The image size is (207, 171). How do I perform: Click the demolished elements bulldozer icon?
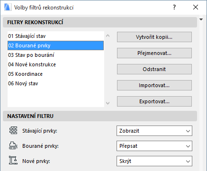[x=13, y=146]
